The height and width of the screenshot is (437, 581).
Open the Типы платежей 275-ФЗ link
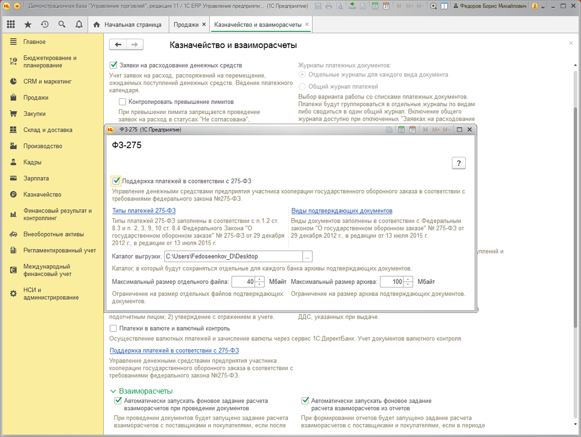tap(144, 211)
